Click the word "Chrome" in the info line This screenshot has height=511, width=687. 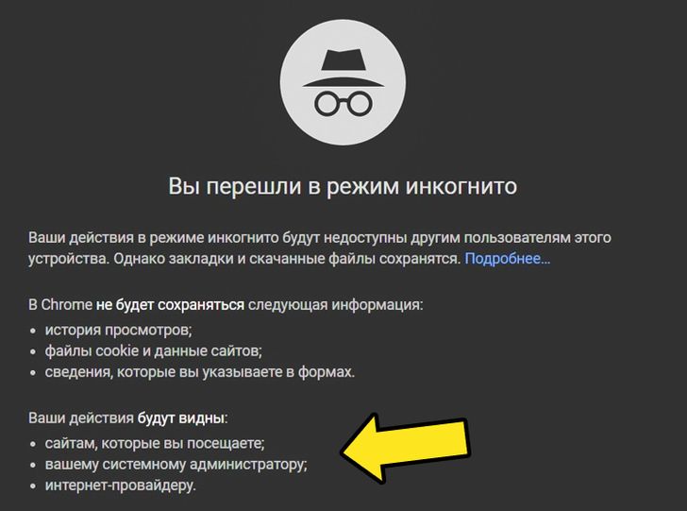(67, 304)
